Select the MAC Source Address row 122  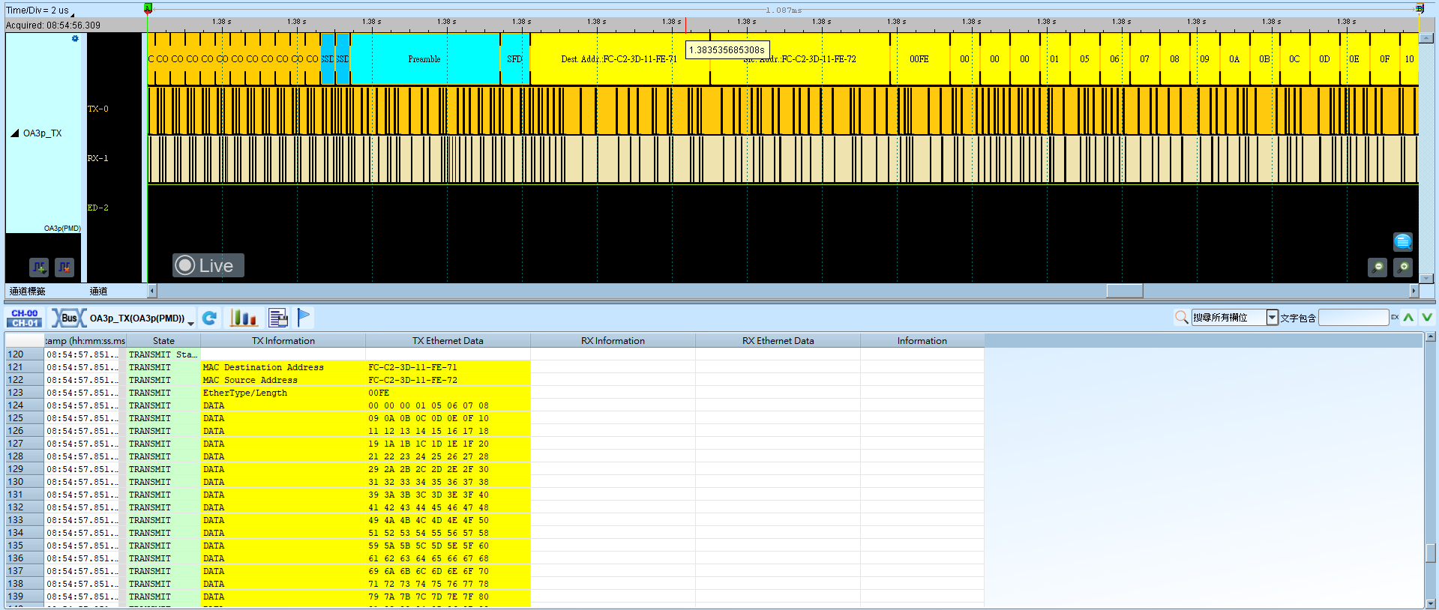point(495,380)
